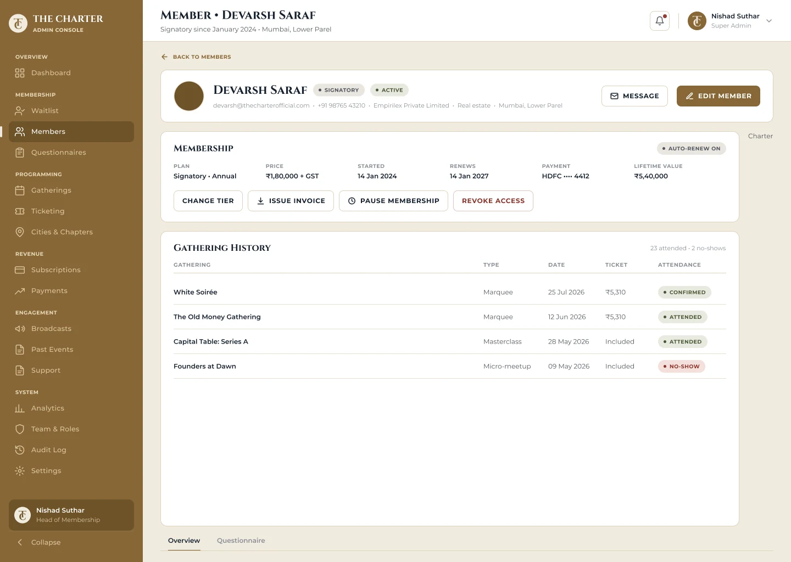The height and width of the screenshot is (562, 791).
Task: Click The Old Money Gathering row
Action: coord(450,317)
